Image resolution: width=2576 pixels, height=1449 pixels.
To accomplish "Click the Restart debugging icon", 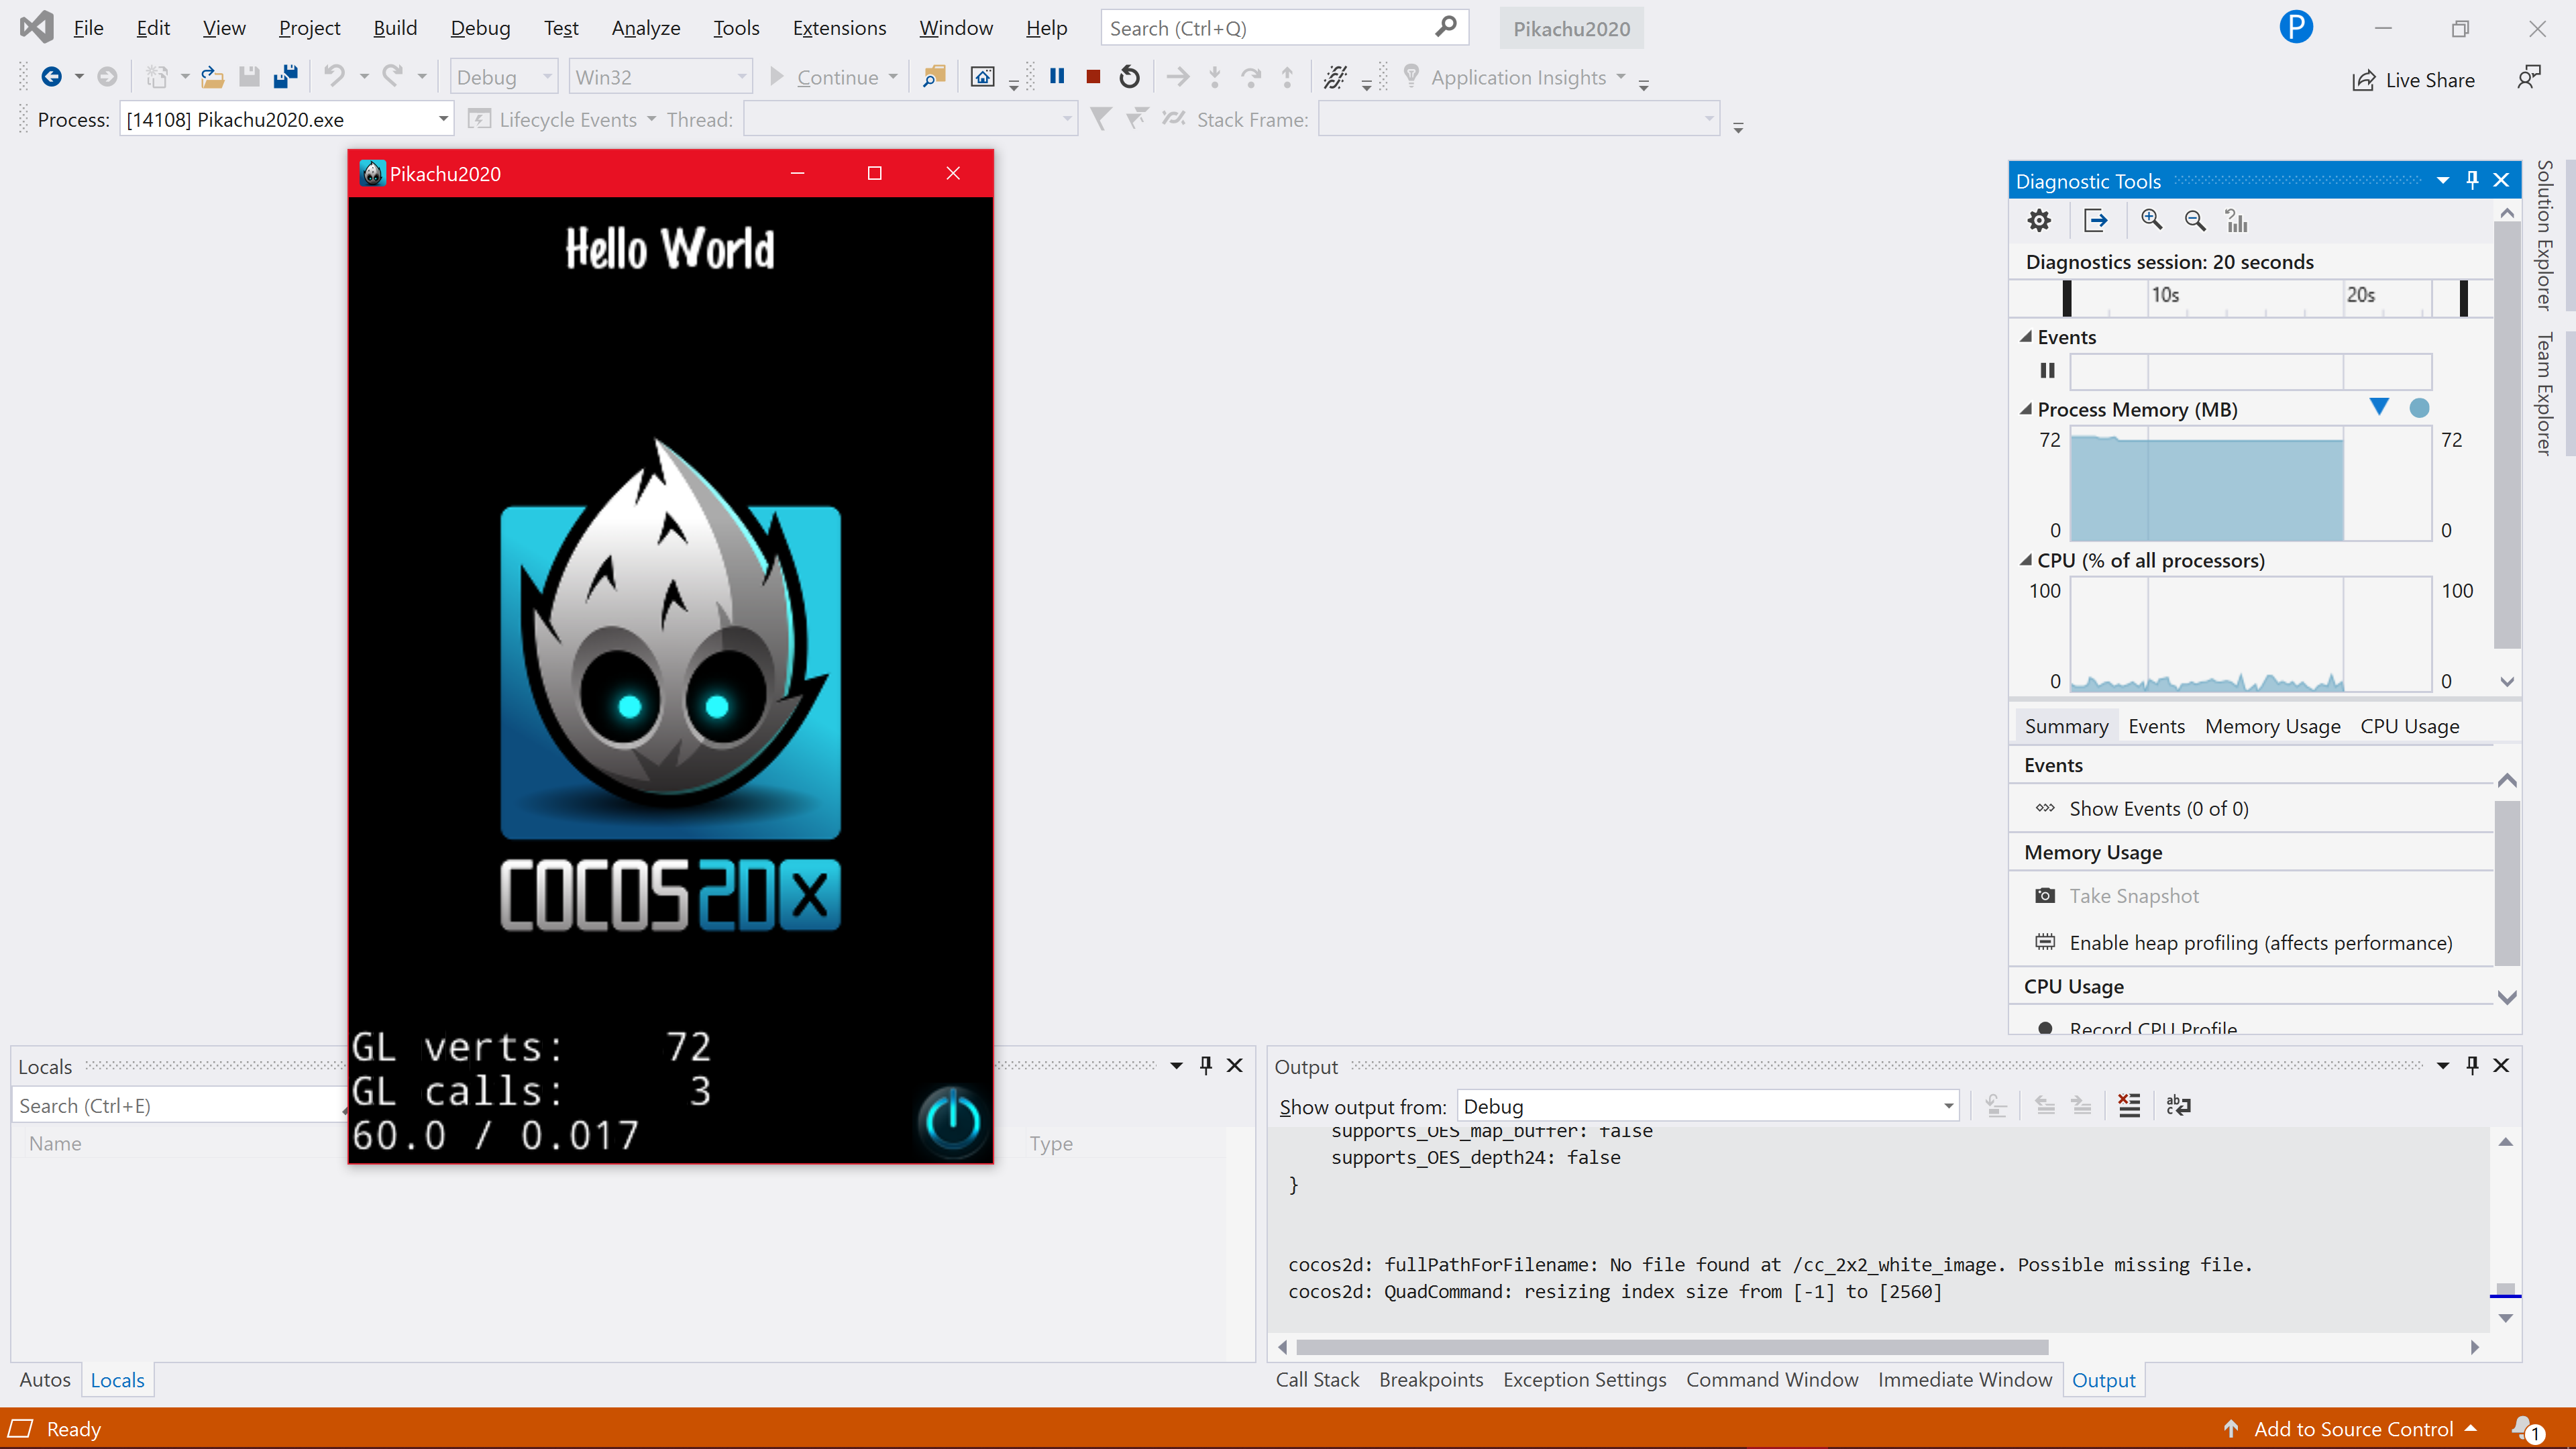I will (1129, 77).
